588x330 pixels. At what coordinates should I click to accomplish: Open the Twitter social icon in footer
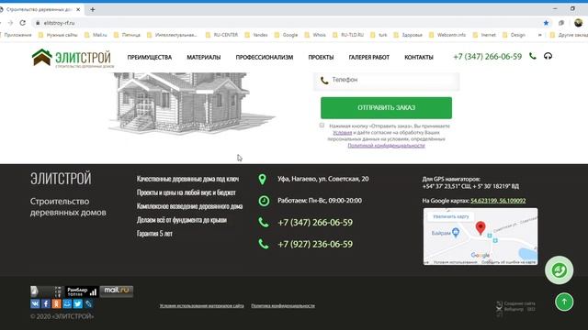(x=77, y=303)
